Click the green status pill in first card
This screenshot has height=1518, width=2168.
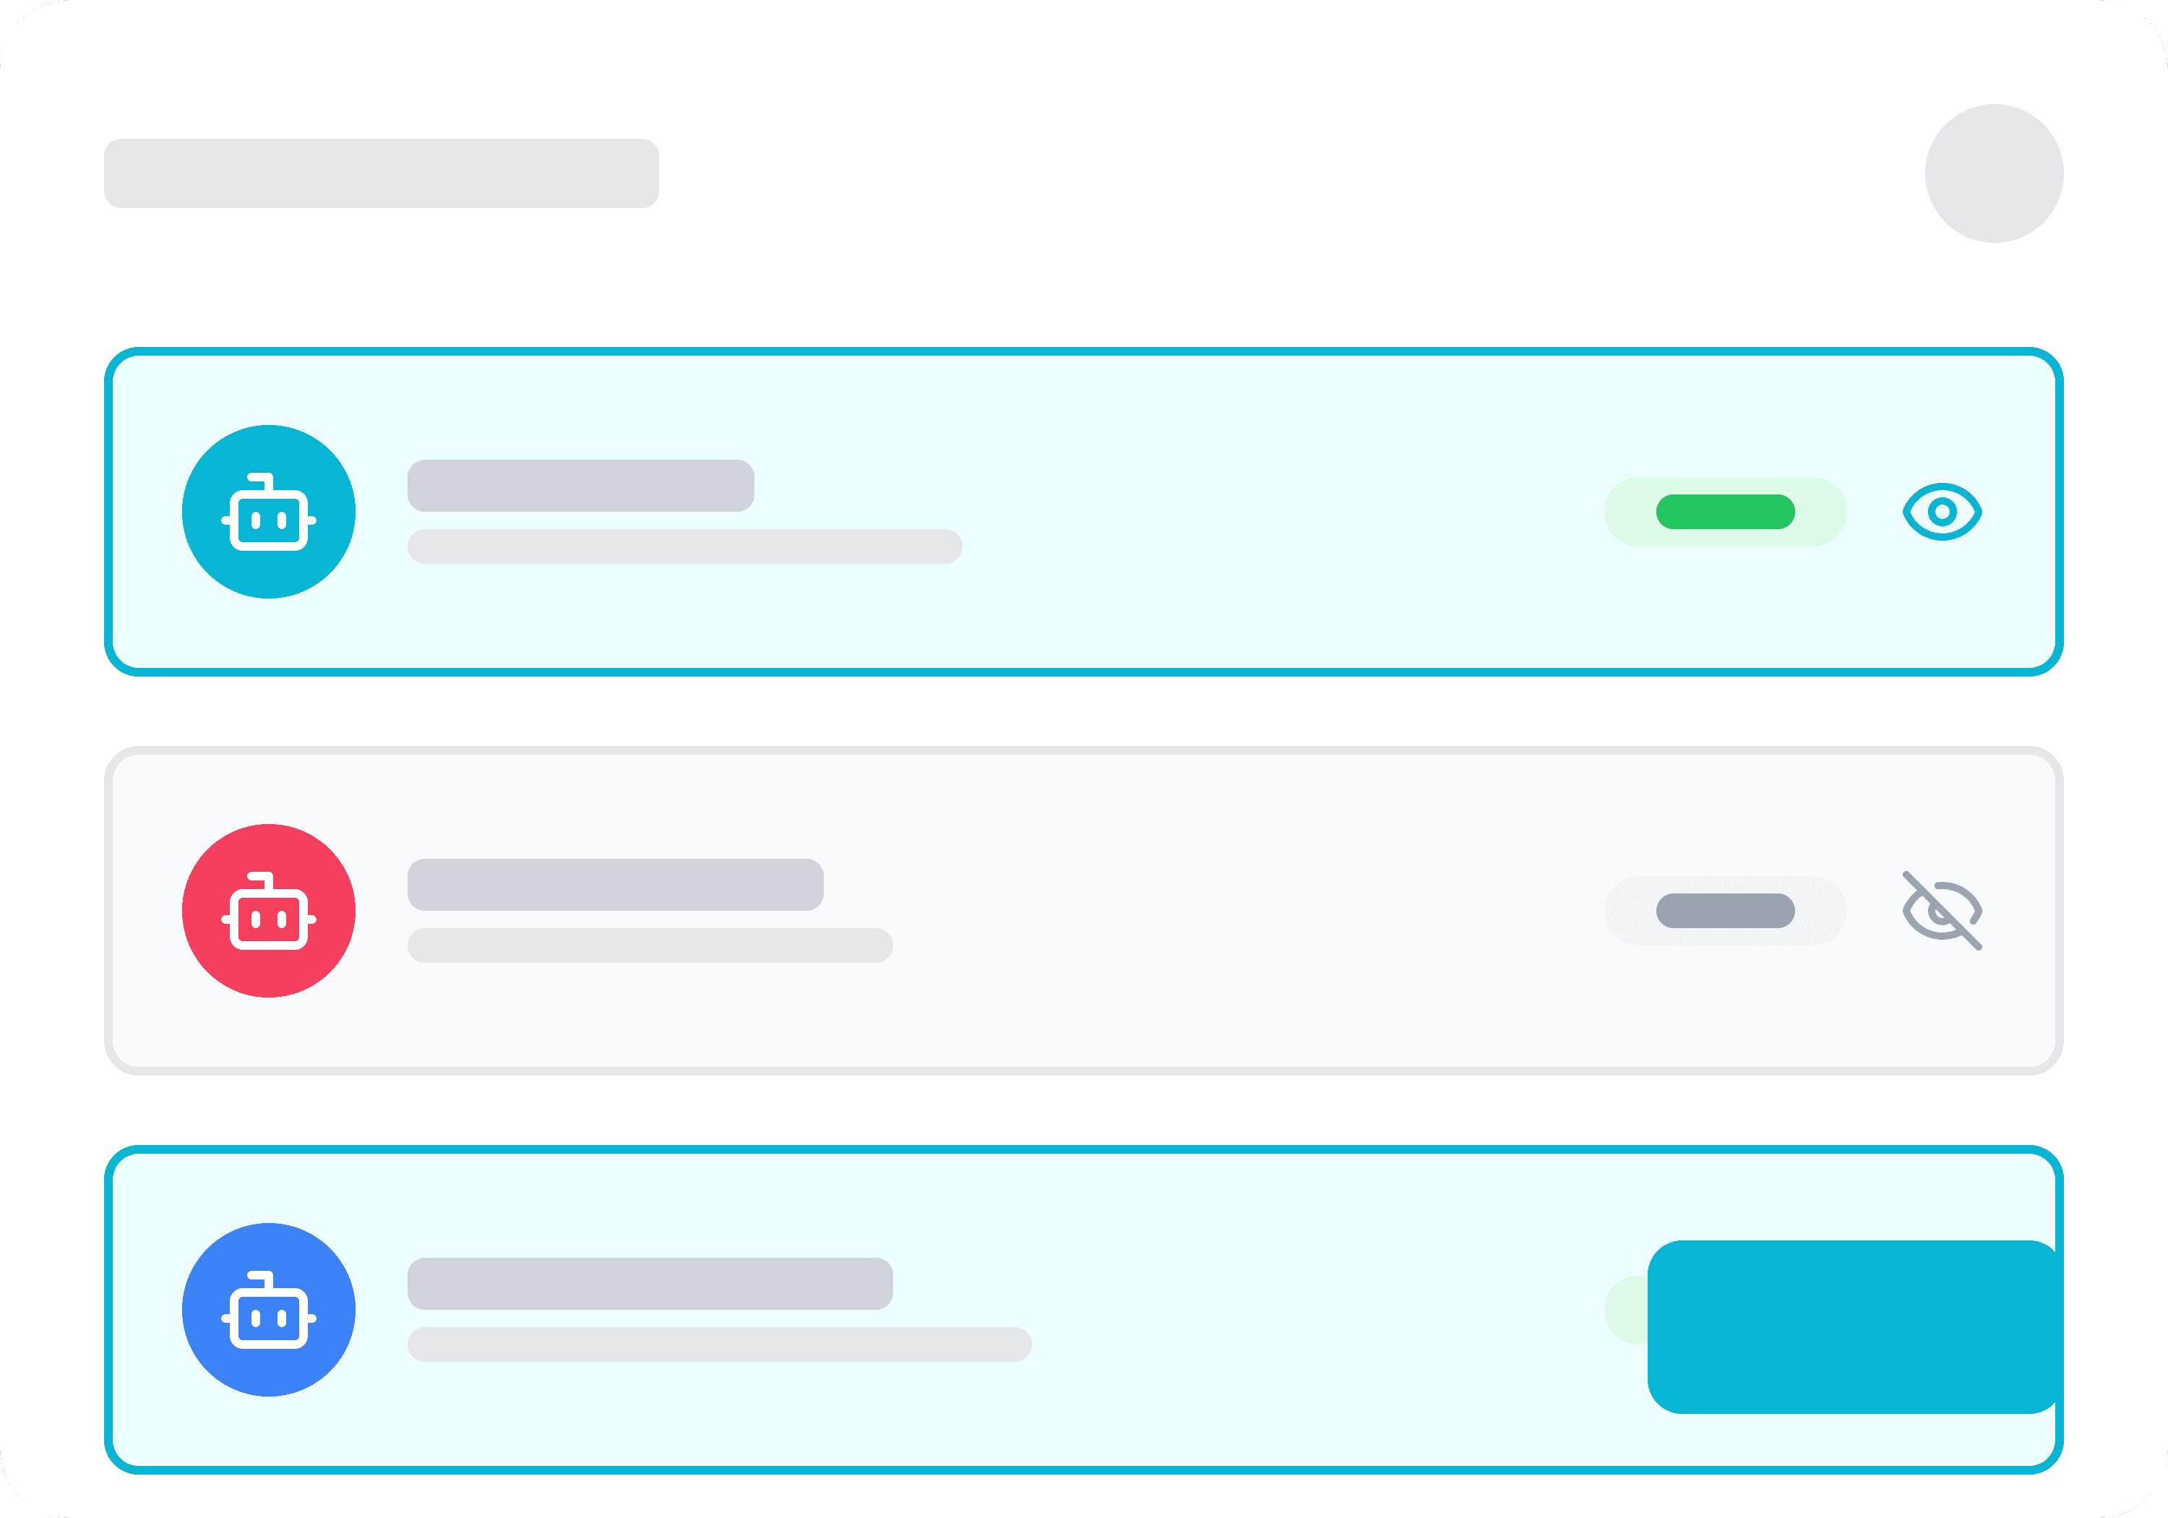click(1724, 511)
